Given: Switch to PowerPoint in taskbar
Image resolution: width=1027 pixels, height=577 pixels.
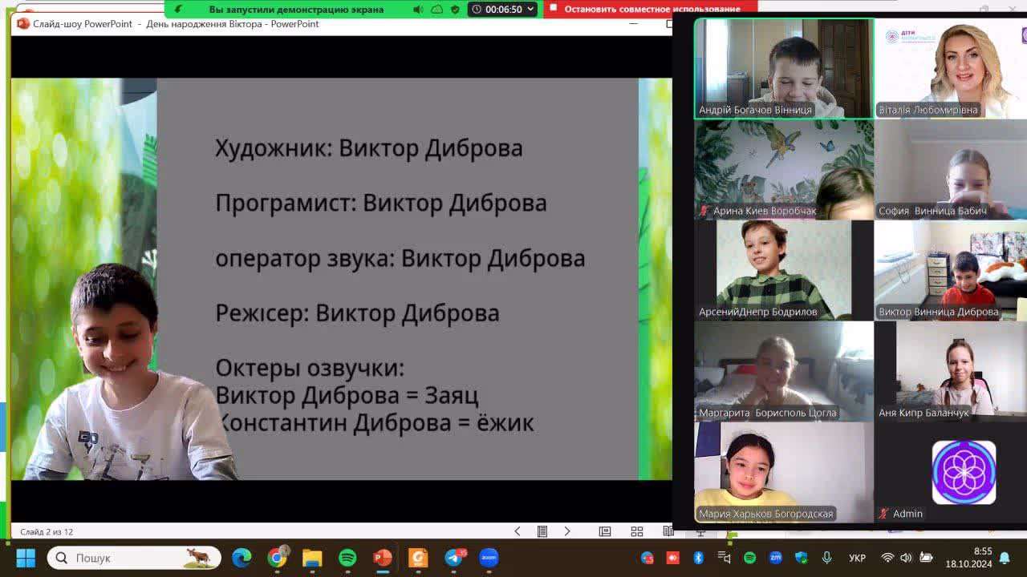Looking at the screenshot, I should pos(383,558).
